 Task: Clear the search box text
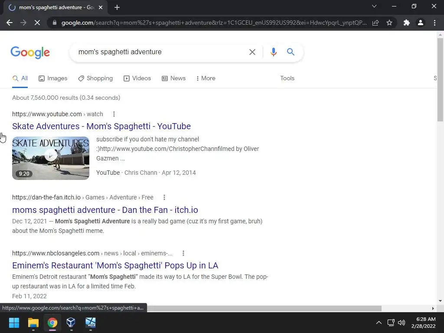[x=252, y=52]
